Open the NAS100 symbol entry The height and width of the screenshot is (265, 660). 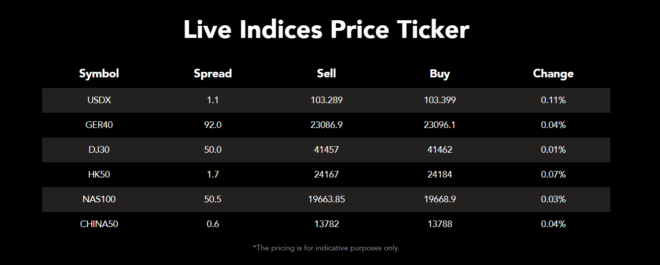99,199
